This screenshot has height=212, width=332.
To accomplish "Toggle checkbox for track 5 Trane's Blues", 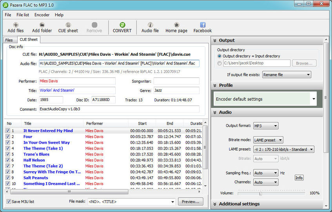I will pyautogui.click(x=8, y=154).
